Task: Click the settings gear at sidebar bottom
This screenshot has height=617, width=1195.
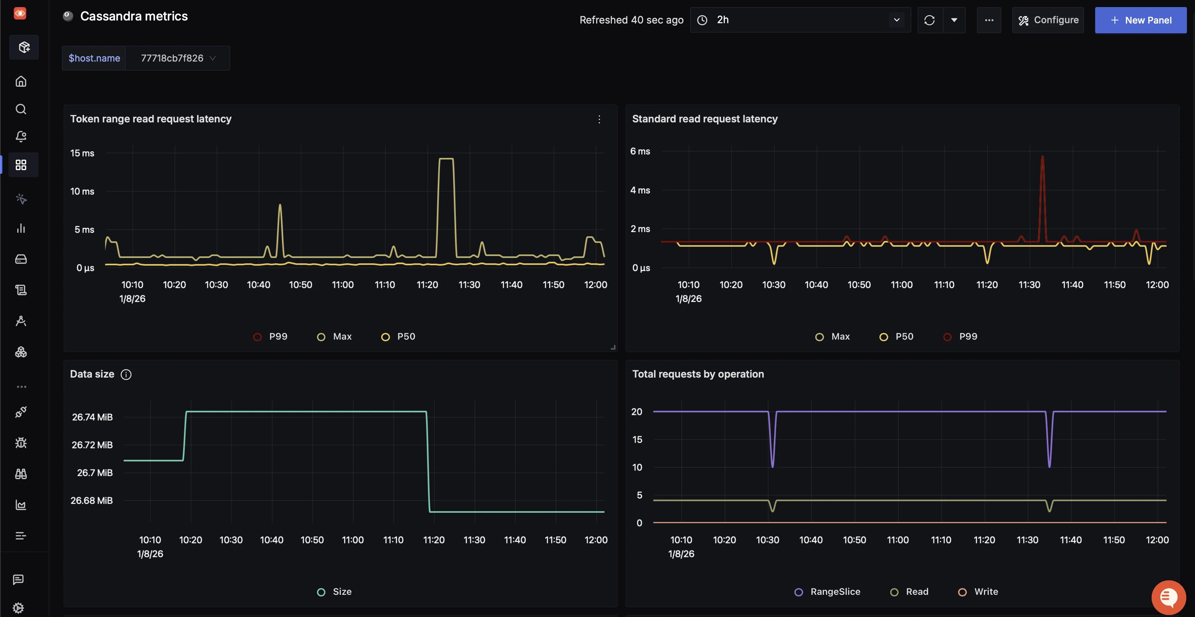Action: [18, 607]
